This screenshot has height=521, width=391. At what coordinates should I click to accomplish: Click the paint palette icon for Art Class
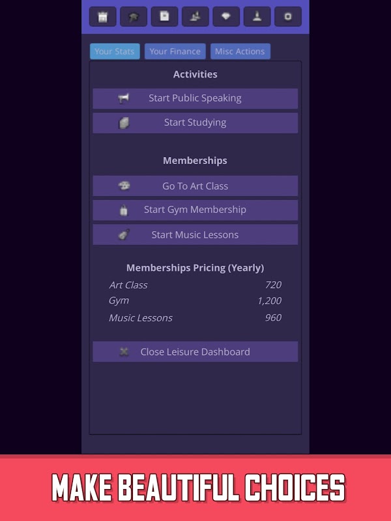point(124,186)
